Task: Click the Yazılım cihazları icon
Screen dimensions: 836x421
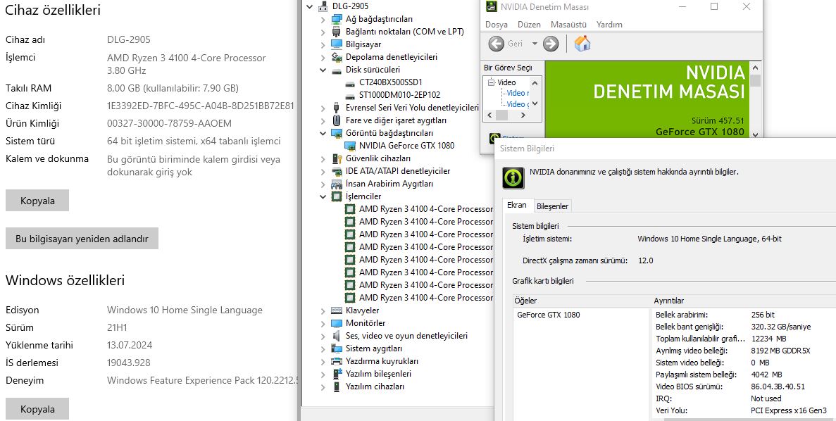Action: pyautogui.click(x=337, y=387)
